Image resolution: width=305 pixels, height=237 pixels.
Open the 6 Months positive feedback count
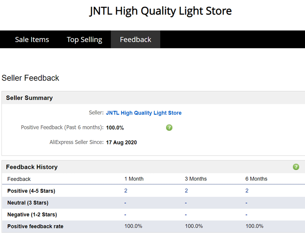tap(247, 191)
